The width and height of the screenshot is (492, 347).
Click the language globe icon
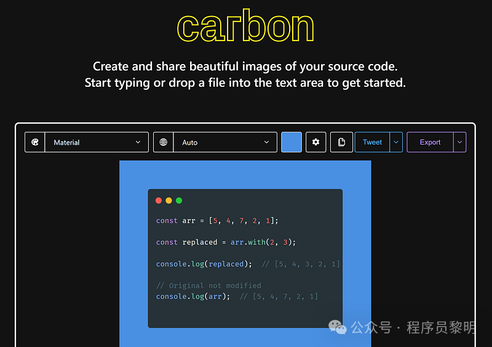coord(163,142)
